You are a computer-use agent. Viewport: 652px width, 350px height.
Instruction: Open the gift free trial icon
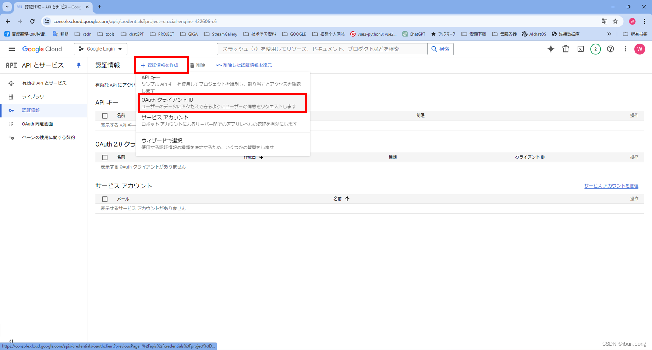coord(566,49)
